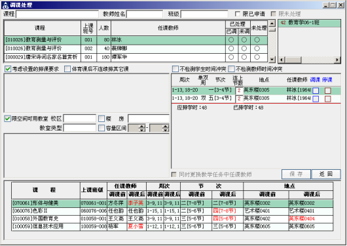Check the blue 调课 box in Friday schedule row
This screenshot has height=246, width=347.
click(x=316, y=98)
